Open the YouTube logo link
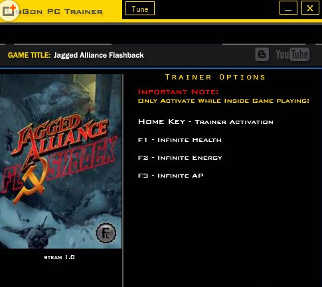The width and height of the screenshot is (322, 287). (x=292, y=54)
